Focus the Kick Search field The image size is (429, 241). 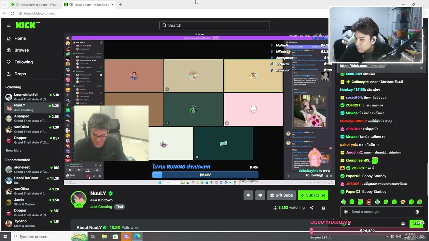click(x=214, y=25)
